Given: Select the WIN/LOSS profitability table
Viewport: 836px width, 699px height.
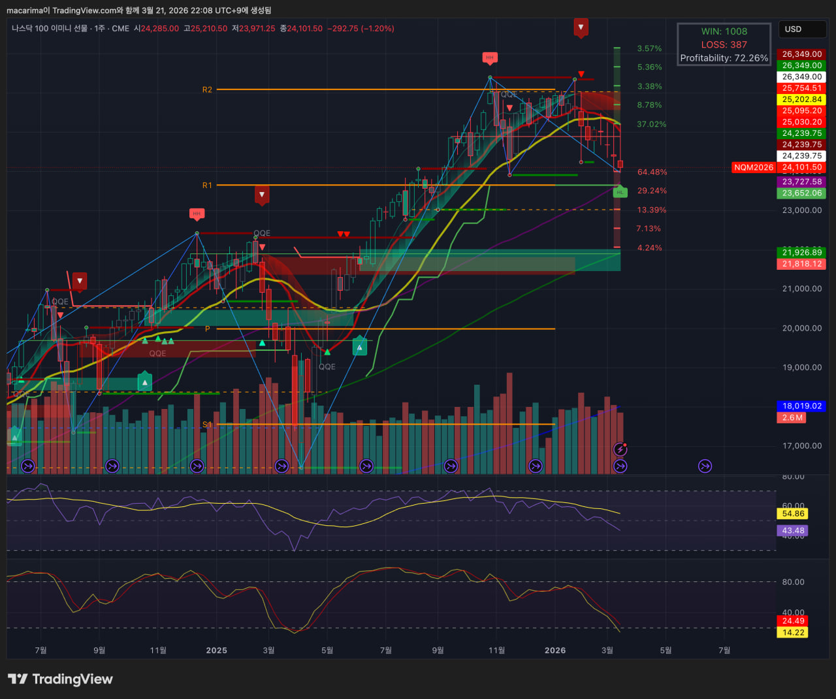Looking at the screenshot, I should 724,44.
